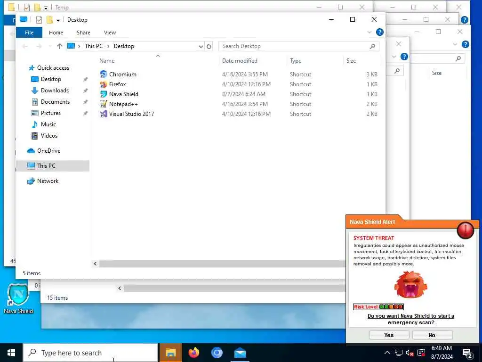Open Explorer Help question mark icon
This screenshot has width=482, height=362.
tap(380, 32)
